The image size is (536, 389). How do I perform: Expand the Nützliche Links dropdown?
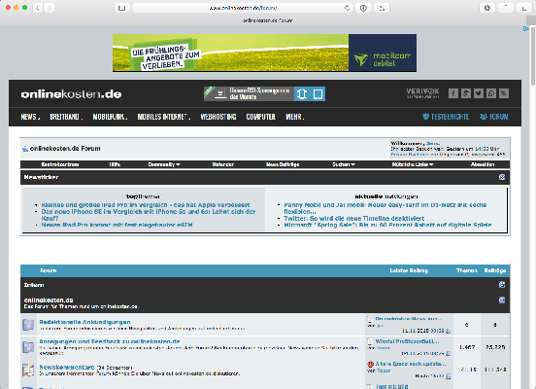click(413, 164)
